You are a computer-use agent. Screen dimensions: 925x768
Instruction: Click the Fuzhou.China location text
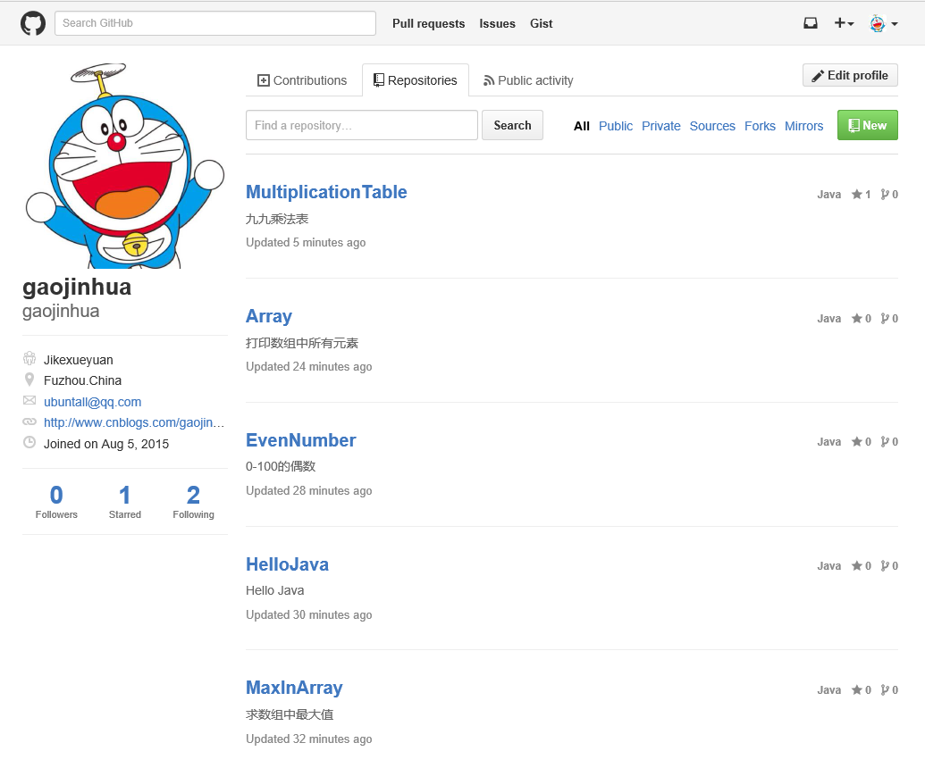point(82,380)
